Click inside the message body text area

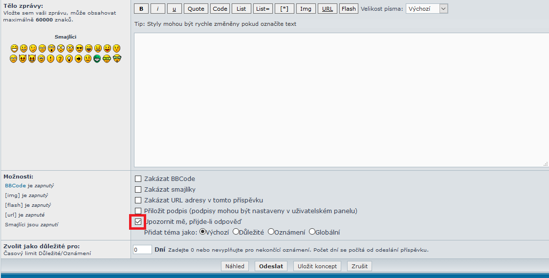tap(341, 100)
